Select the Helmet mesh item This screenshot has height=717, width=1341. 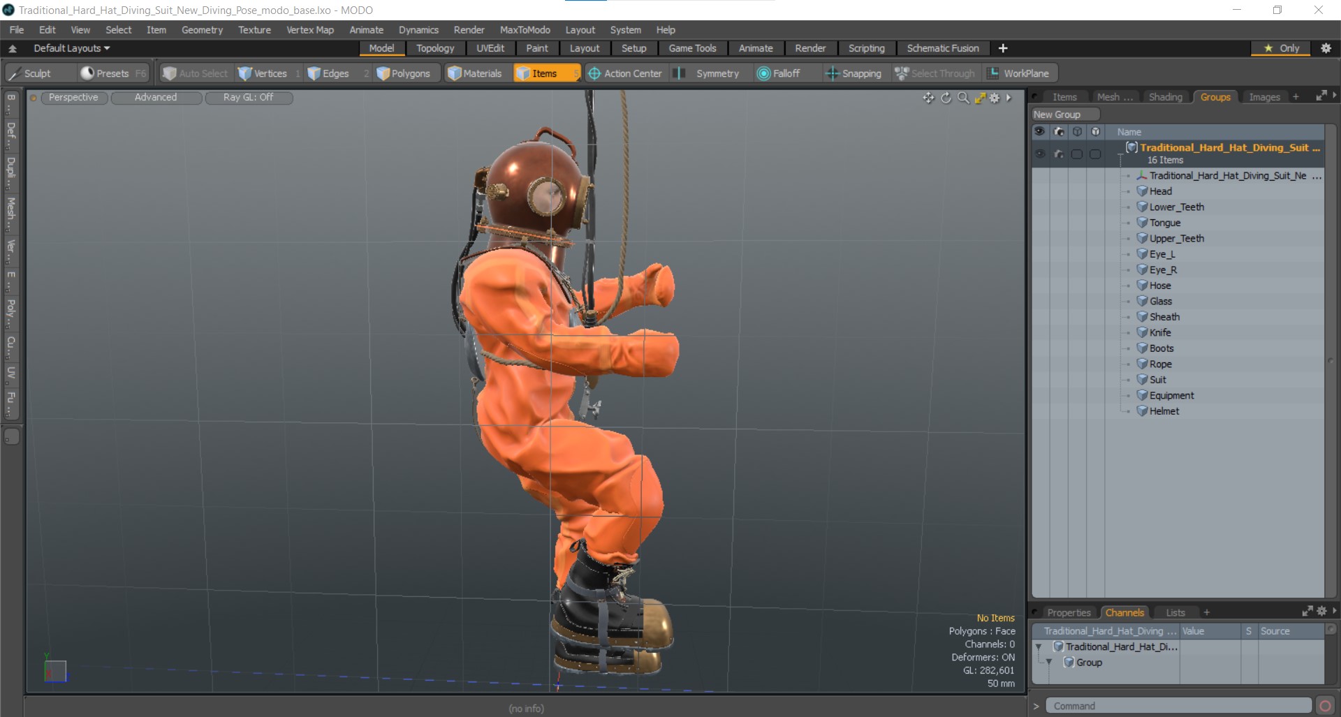click(1164, 411)
